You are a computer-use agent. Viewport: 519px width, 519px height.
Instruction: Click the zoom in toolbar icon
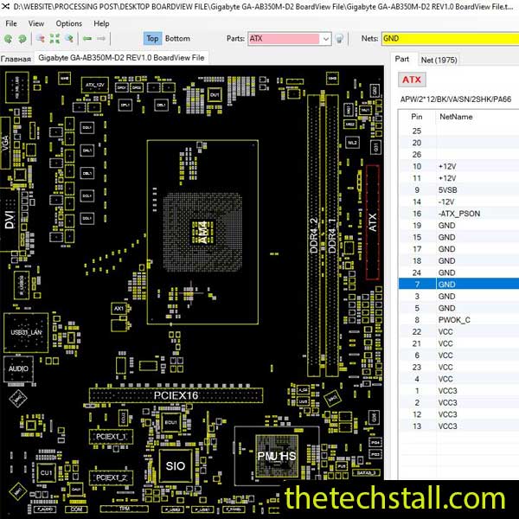[69, 39]
